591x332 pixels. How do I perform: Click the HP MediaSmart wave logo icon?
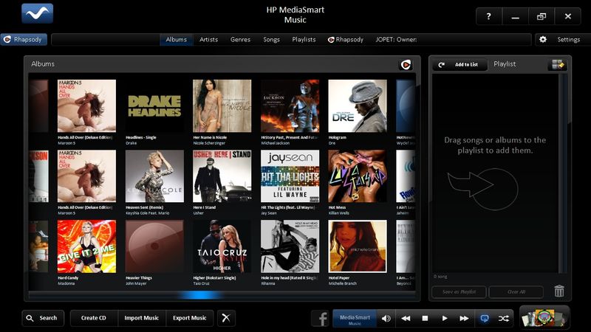[x=38, y=13]
